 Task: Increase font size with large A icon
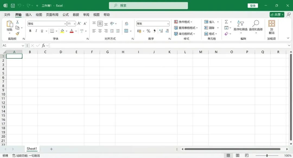[79, 24]
